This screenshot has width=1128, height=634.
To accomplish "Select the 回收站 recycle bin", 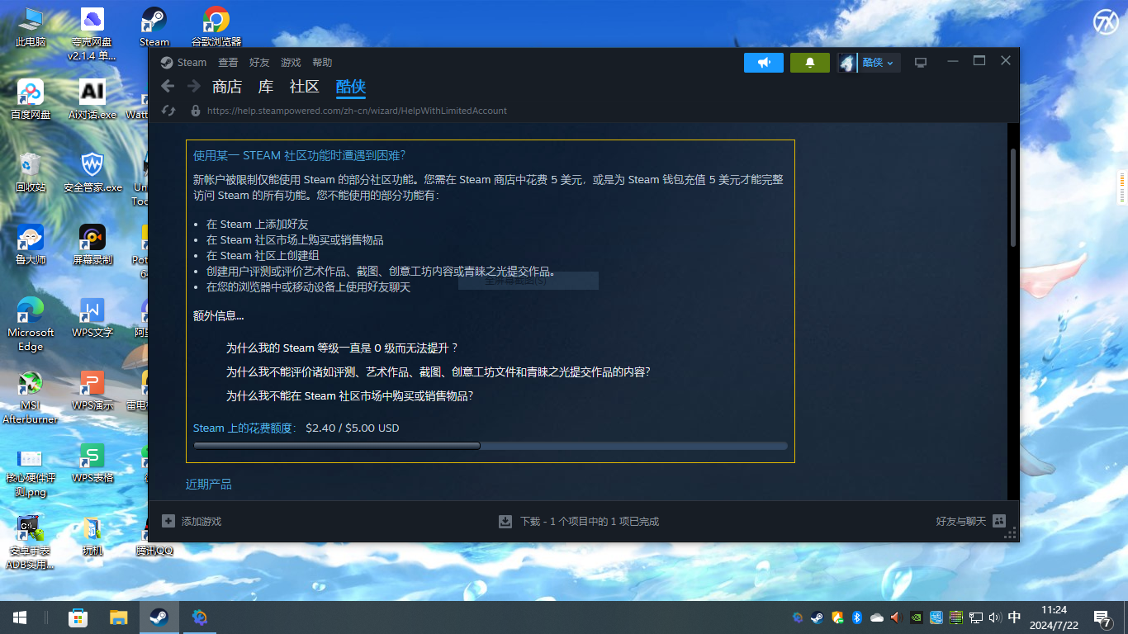I will (x=31, y=172).
